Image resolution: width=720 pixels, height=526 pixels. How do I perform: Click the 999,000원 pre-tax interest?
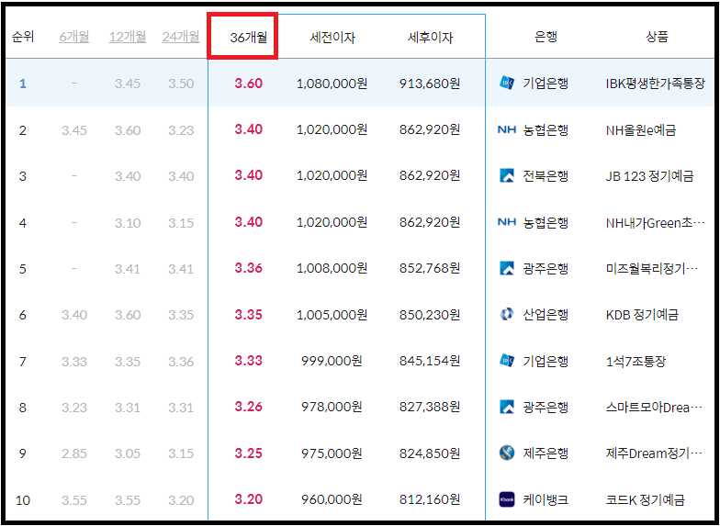click(x=332, y=361)
